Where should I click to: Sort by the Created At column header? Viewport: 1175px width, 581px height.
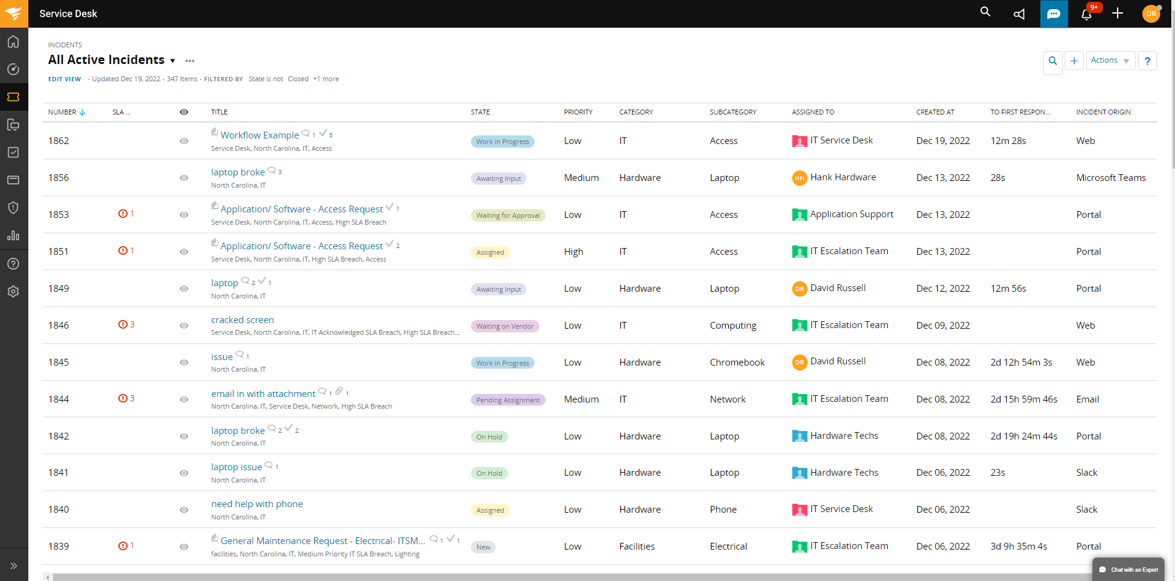coord(935,112)
